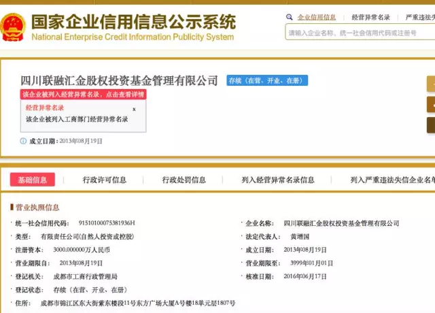This screenshot has height=313, width=435.
Task: Open the 行政许可信息 tab
Action: click(105, 180)
